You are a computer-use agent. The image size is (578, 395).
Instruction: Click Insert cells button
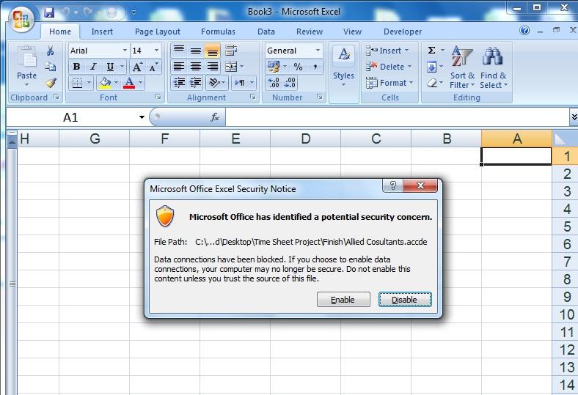point(387,51)
